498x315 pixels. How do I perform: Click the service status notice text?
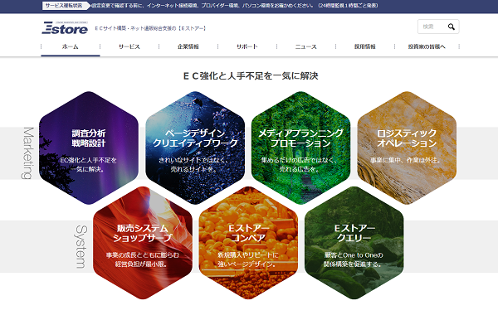[x=234, y=6]
